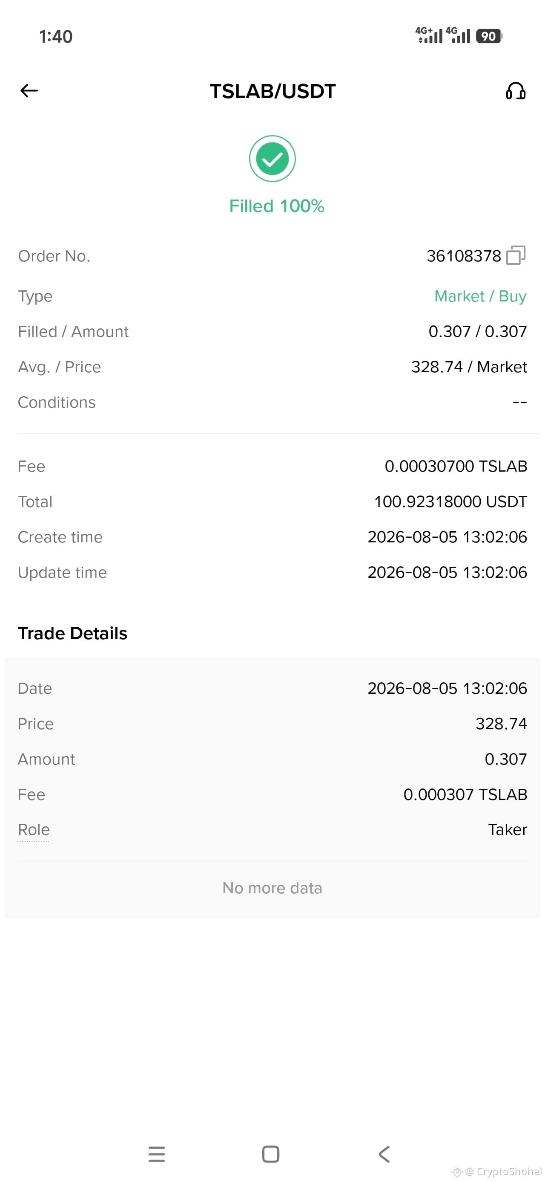Tap the No more data footer text
The image size is (545, 1182).
272,888
